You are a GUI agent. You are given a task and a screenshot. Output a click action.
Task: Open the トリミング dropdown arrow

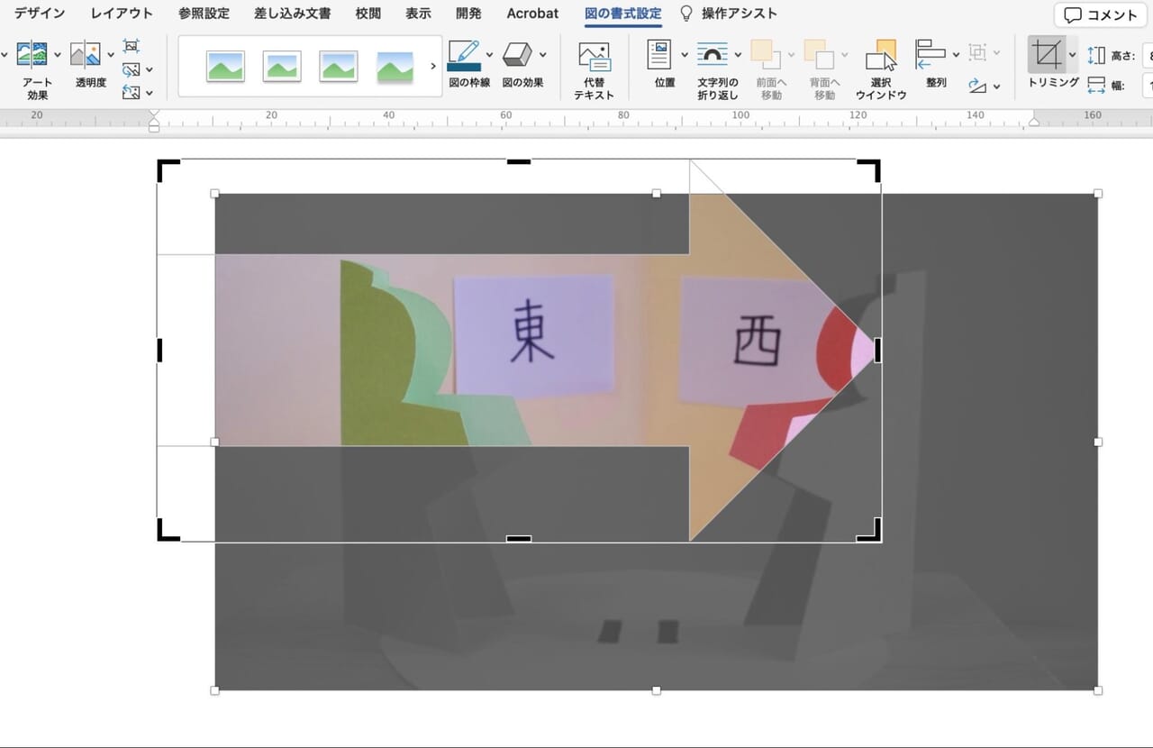point(1071,54)
